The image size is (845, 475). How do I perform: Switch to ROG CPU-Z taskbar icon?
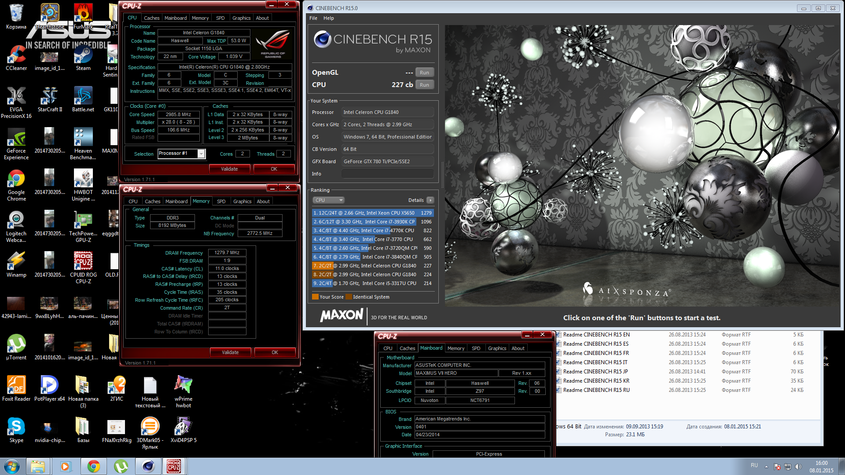174,466
